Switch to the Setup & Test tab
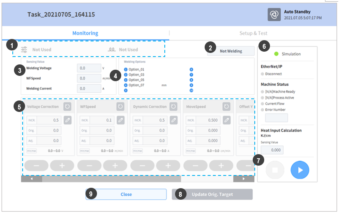339x214 pixels. coord(253,33)
